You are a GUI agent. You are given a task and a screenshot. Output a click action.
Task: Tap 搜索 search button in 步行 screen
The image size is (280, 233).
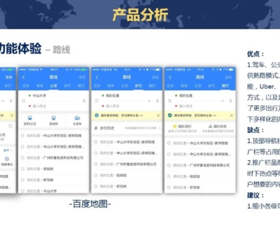click(x=155, y=77)
